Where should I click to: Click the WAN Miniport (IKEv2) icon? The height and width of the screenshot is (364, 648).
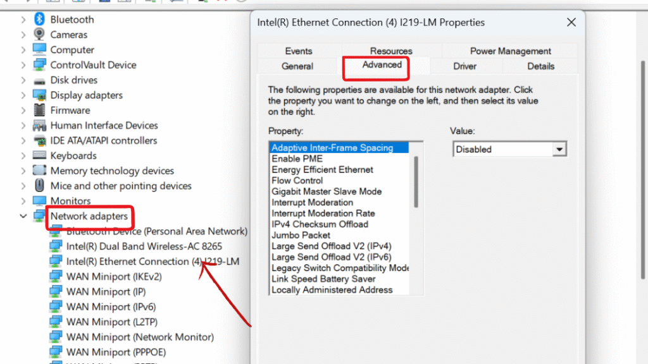(x=56, y=276)
